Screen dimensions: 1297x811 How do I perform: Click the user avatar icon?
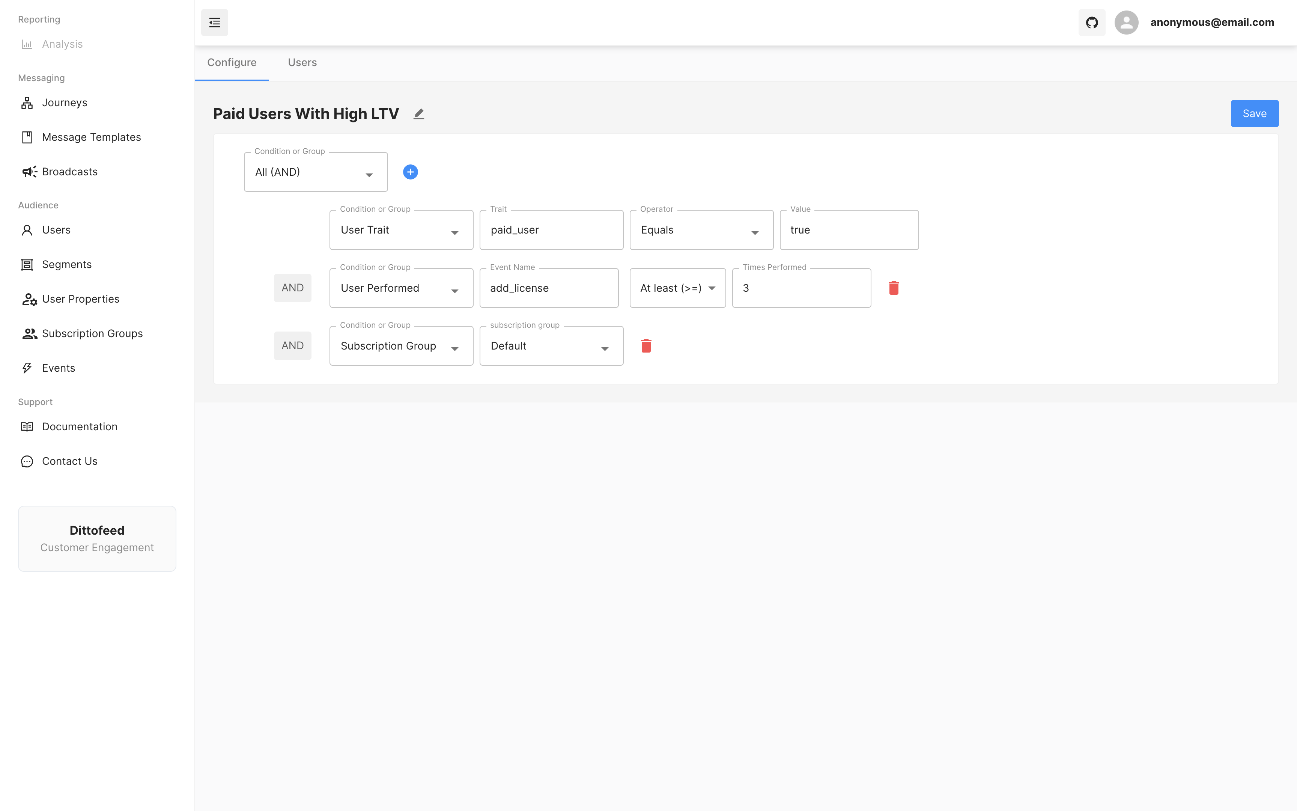point(1126,23)
